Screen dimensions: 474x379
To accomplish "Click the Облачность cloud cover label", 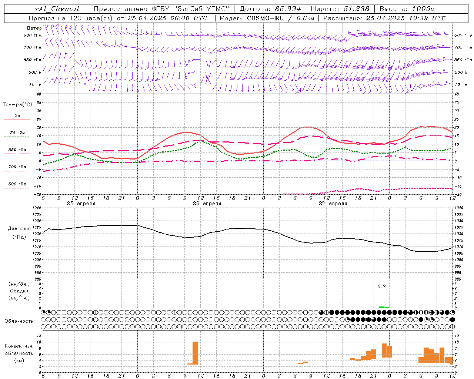I will point(19,321).
